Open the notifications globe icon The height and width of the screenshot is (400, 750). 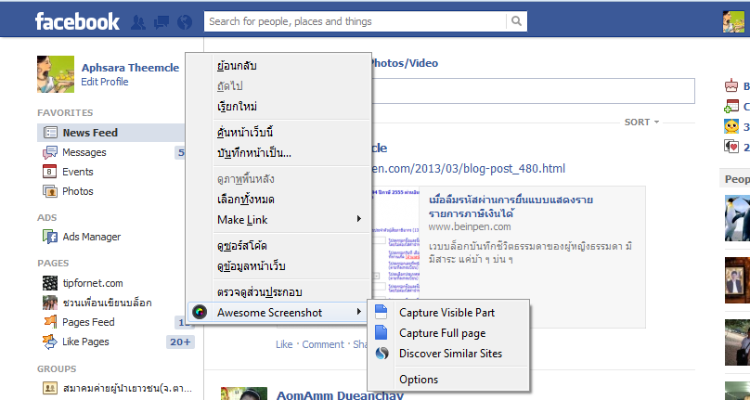[184, 22]
